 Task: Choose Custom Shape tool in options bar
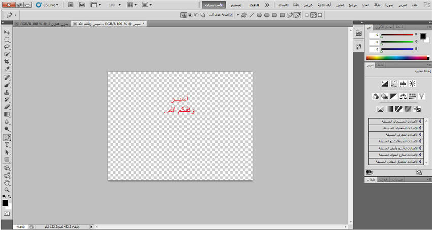tap(244, 15)
